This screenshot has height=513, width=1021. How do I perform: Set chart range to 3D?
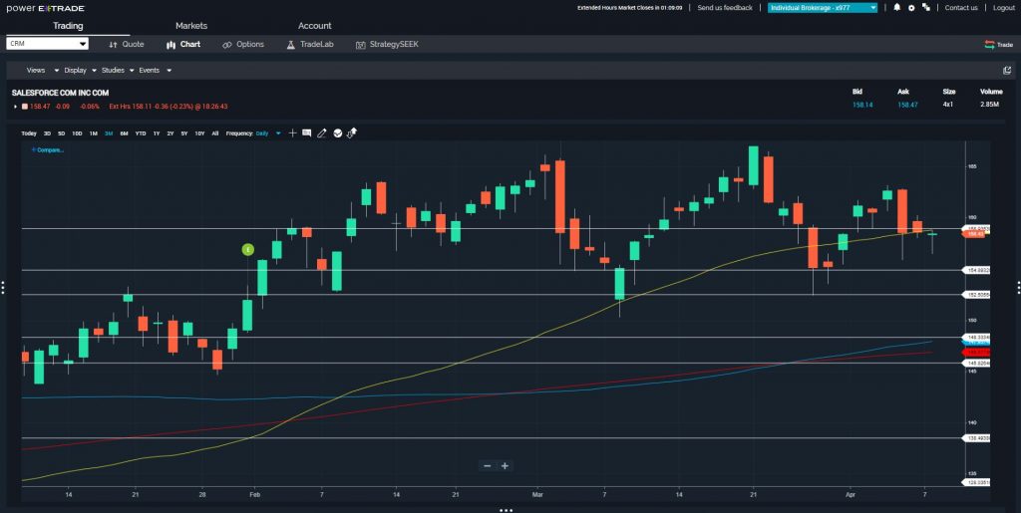pyautogui.click(x=47, y=133)
